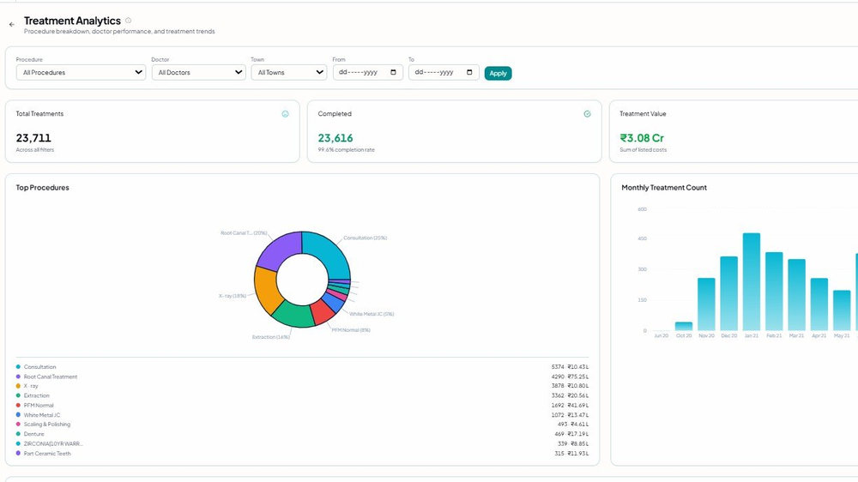Click the orange X-ray donut slice
858x482 pixels.
[267, 289]
